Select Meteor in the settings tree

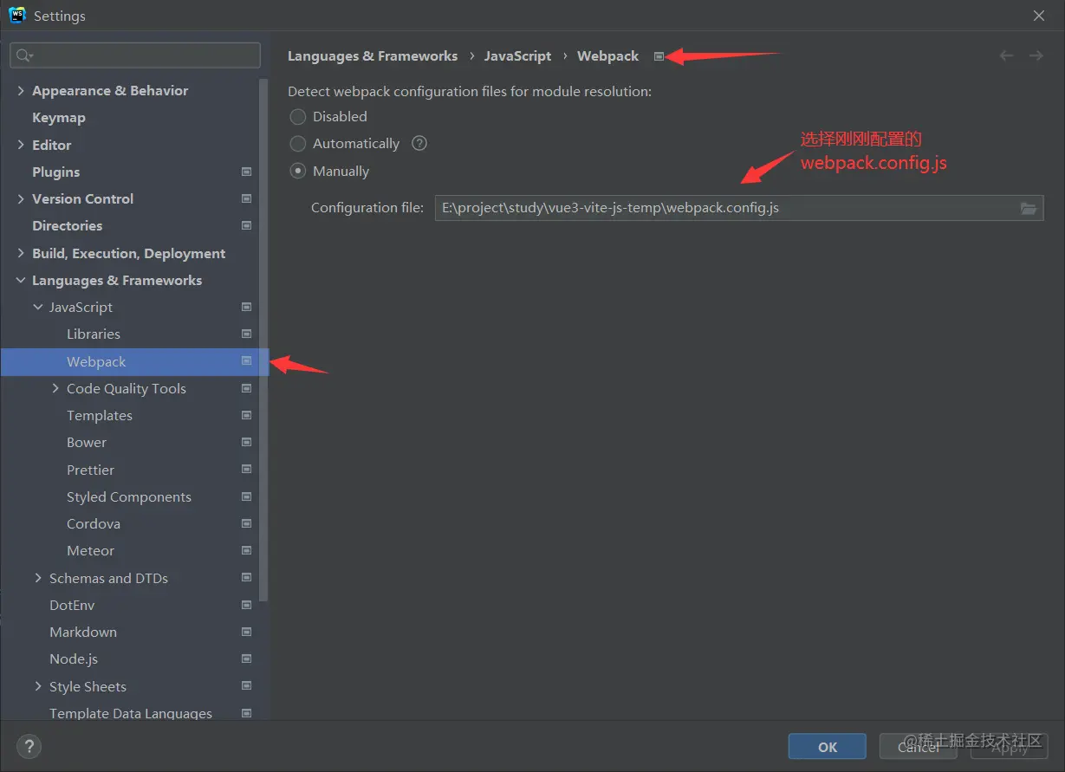click(x=90, y=550)
